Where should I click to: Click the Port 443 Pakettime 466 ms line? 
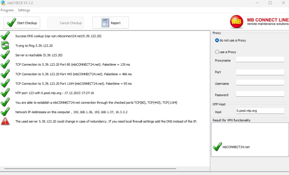(x=73, y=74)
